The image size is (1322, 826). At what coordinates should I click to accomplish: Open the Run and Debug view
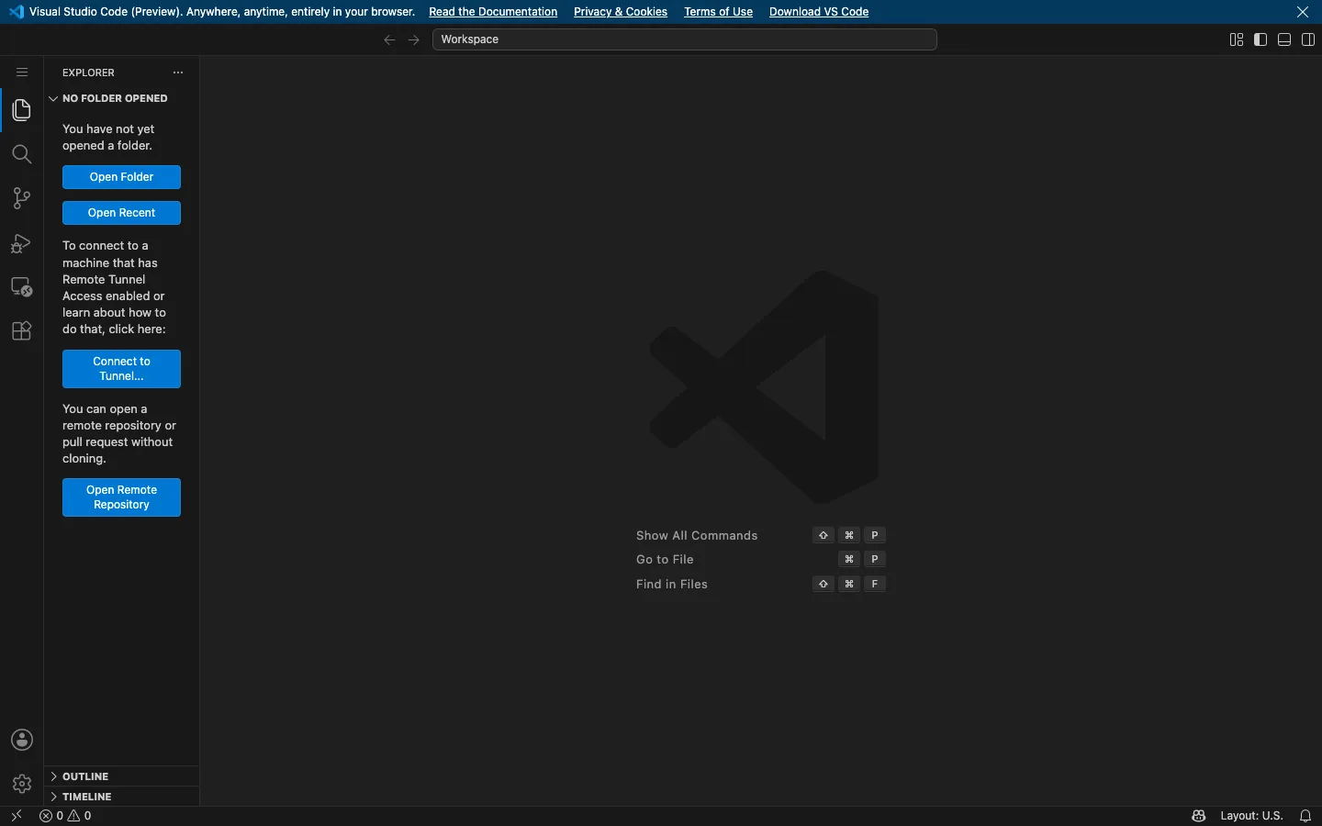pyautogui.click(x=22, y=243)
